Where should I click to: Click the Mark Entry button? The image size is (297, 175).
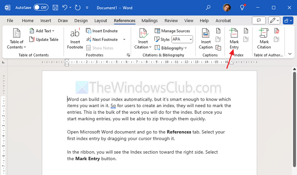234,39
